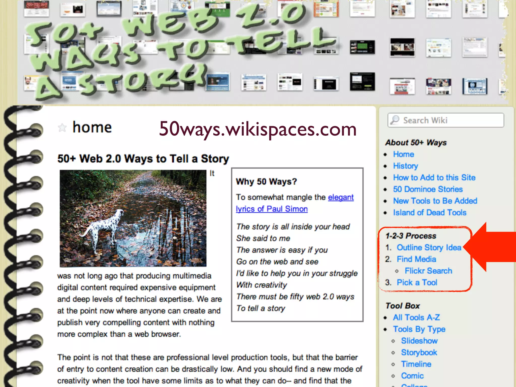
Task: Click the 'home' page title
Action: pos(92,127)
